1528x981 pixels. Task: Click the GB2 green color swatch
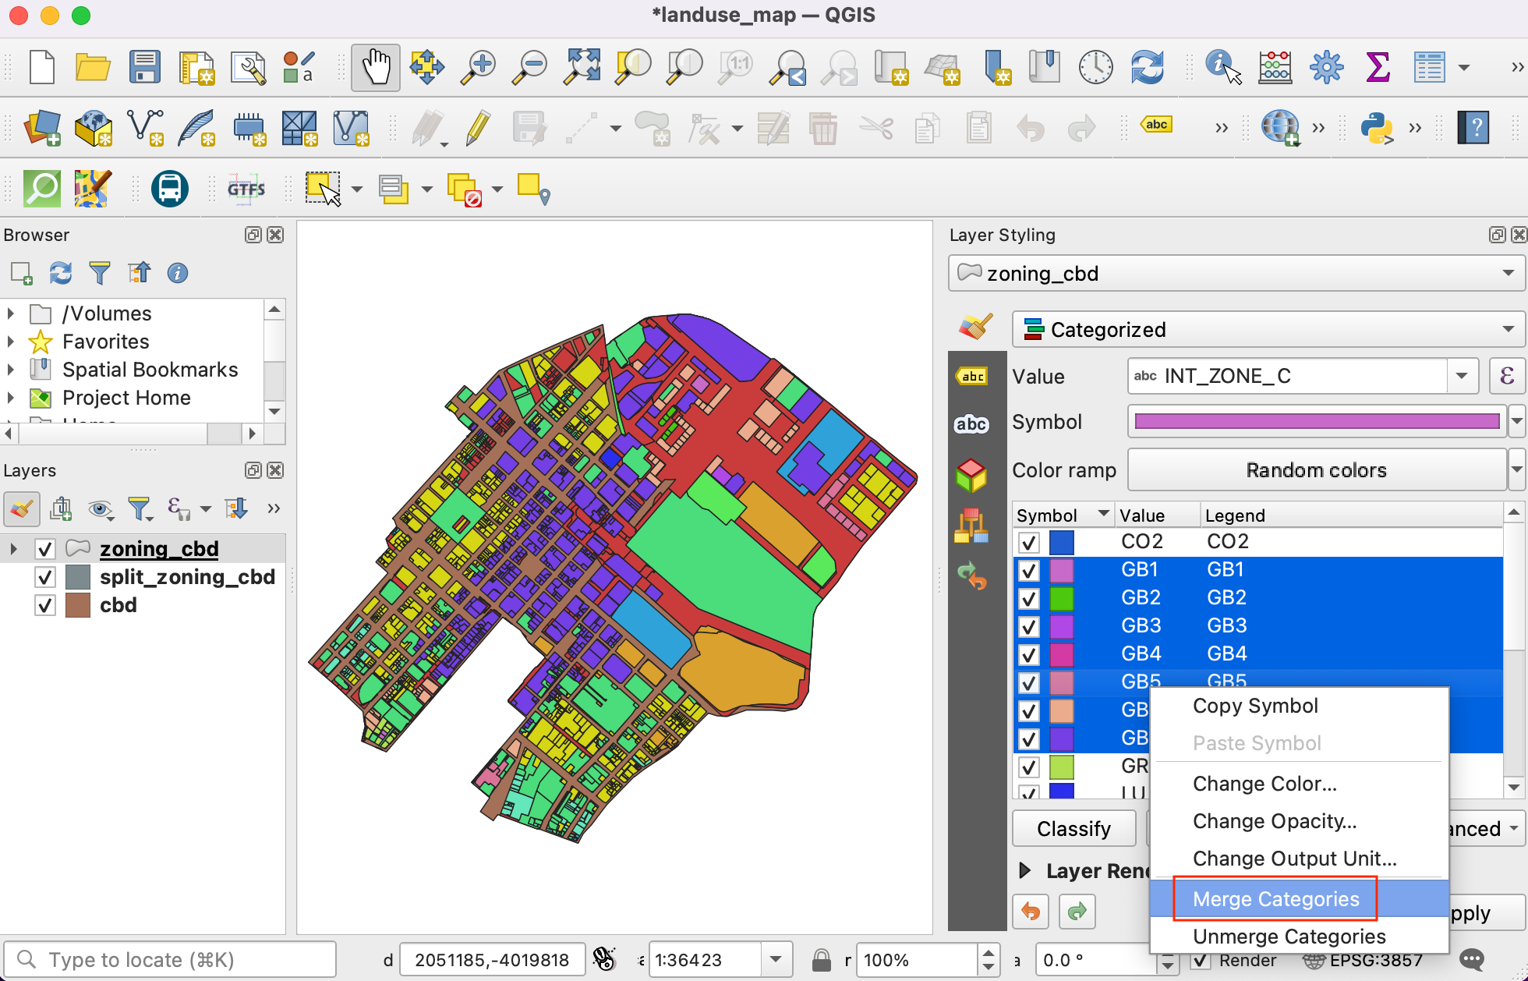coord(1061,598)
